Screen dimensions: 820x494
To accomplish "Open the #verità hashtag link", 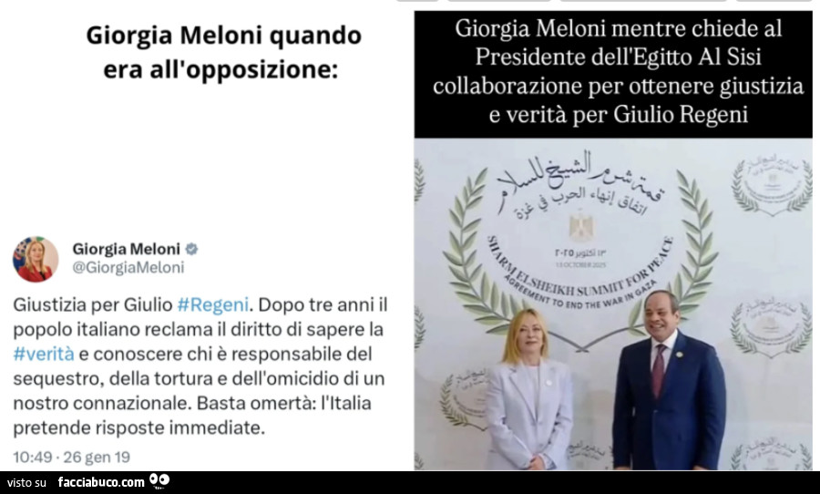I will tap(44, 354).
